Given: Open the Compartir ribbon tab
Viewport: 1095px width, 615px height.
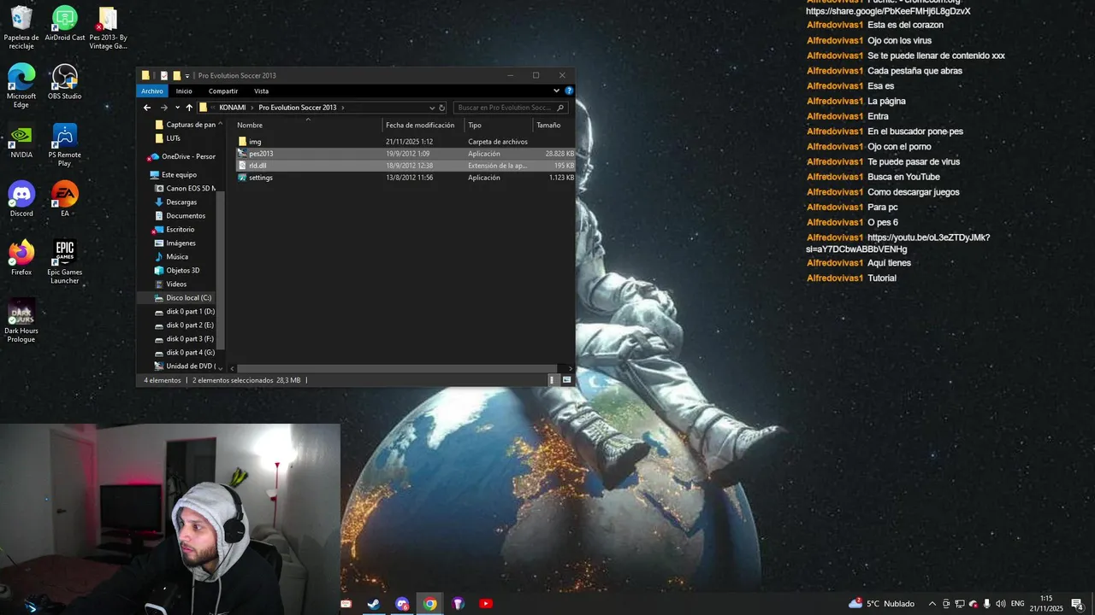Looking at the screenshot, I should [223, 91].
